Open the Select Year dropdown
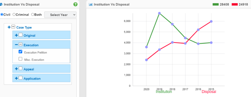251x97 pixels. [60, 15]
